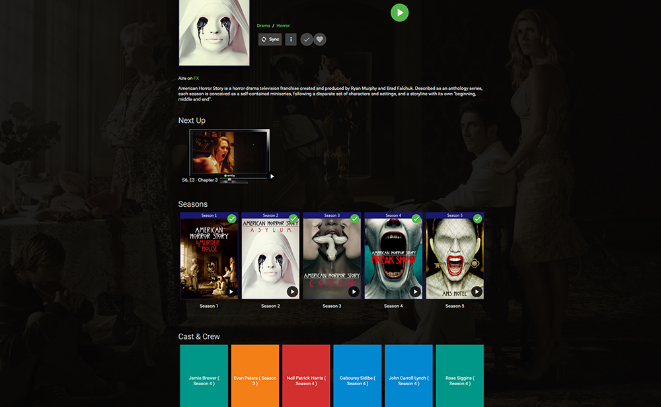Click the Season 2 caption below poster
Image resolution: width=661 pixels, height=407 pixels.
(270, 306)
